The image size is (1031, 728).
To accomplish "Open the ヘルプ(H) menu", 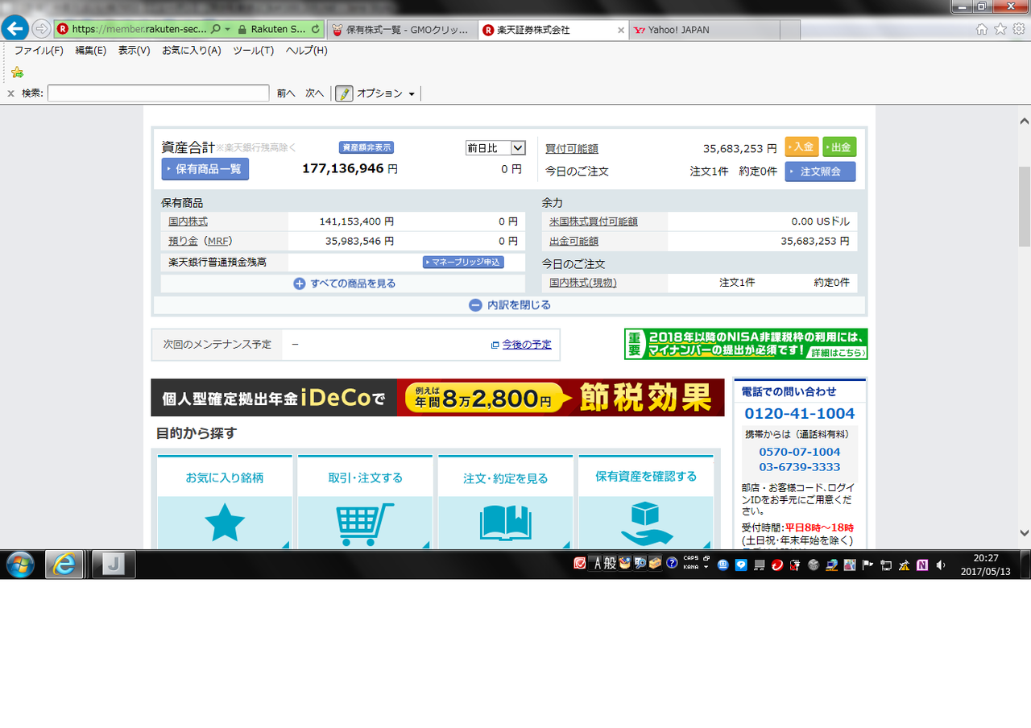I will pos(307,50).
